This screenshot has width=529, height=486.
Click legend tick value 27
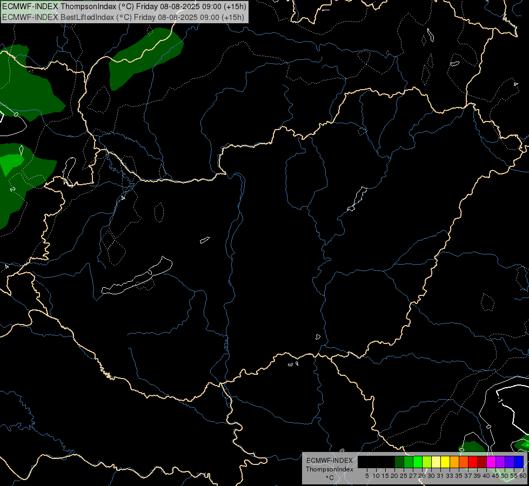413,476
